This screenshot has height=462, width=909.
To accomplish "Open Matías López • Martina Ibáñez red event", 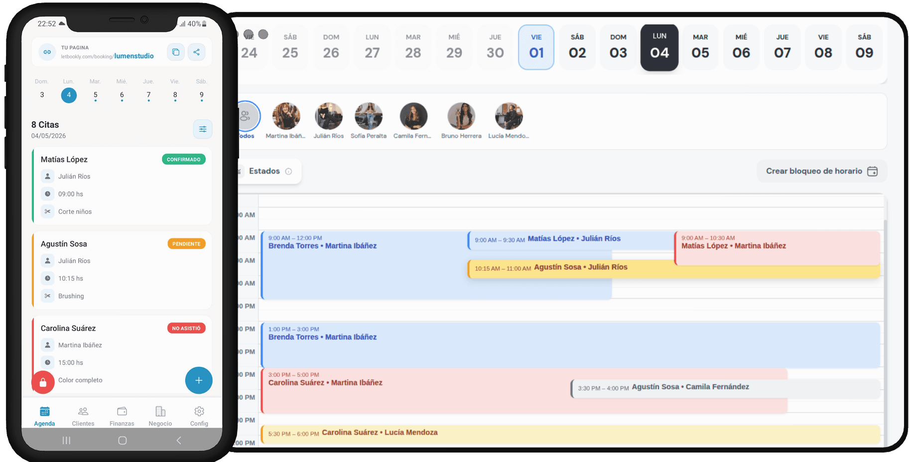I will coord(777,248).
